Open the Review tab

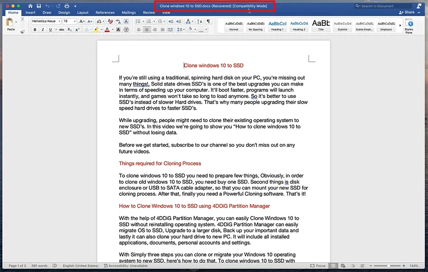(149, 12)
